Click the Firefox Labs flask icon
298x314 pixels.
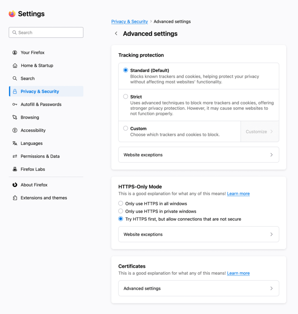point(15,169)
